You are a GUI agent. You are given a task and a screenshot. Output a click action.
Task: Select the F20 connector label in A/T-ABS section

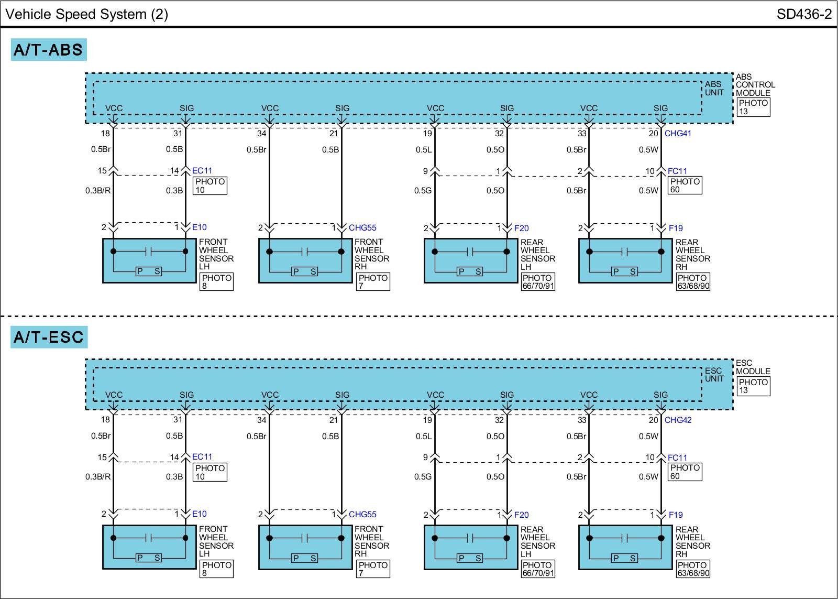(x=522, y=228)
